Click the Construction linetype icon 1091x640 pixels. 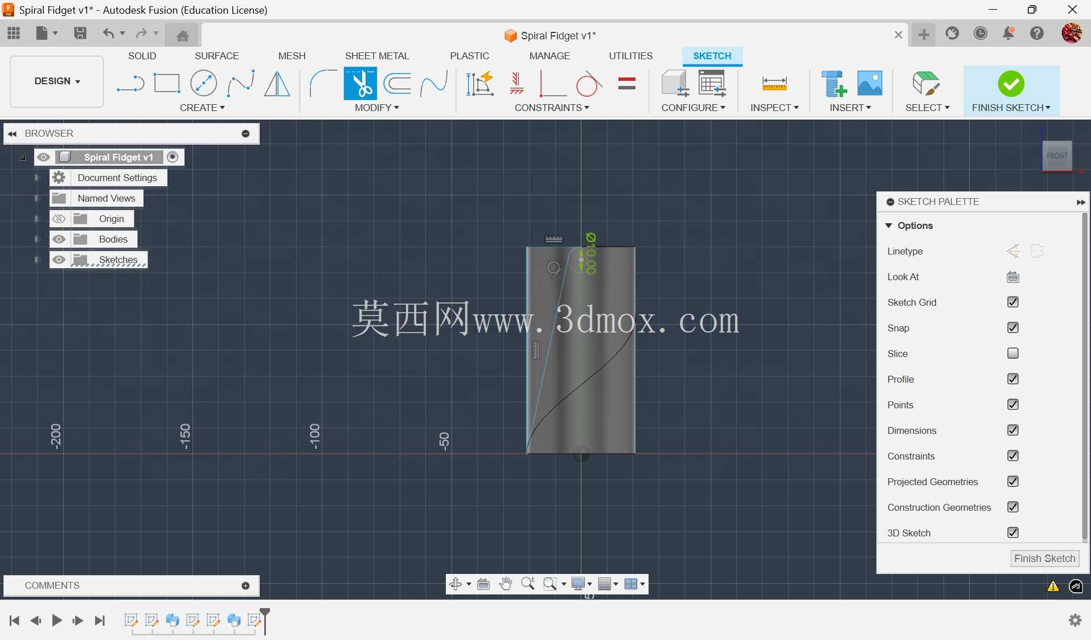[1012, 251]
